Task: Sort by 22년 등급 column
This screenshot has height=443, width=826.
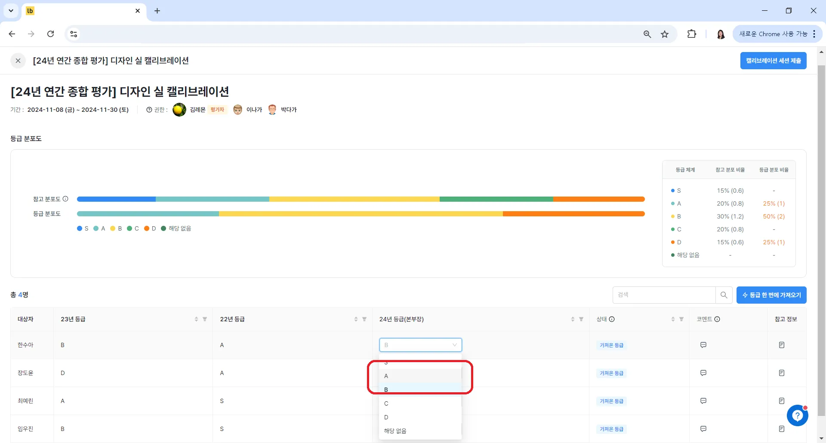Action: (356, 319)
